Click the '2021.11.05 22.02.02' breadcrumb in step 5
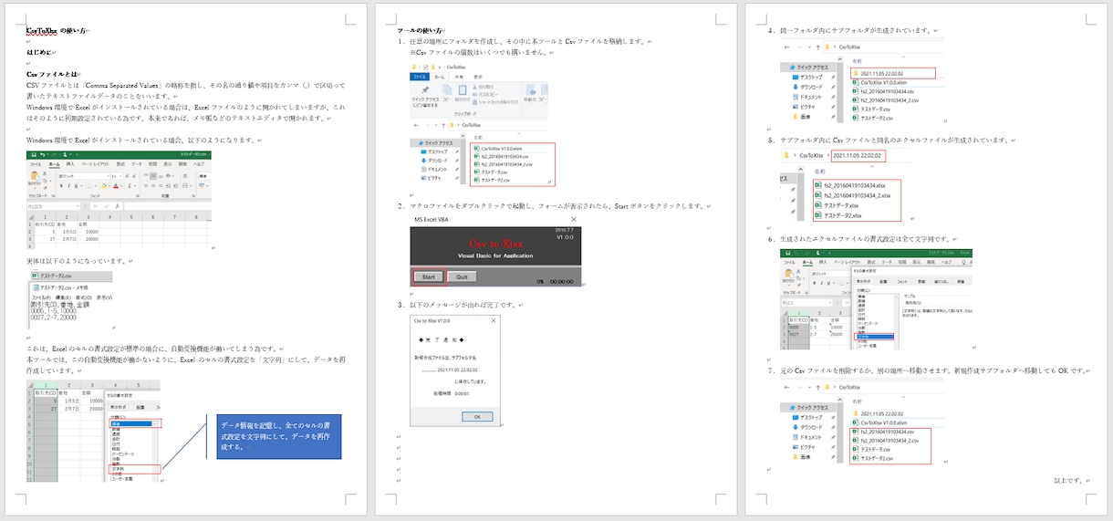Screen dimensions: 1113x521 click(x=857, y=156)
